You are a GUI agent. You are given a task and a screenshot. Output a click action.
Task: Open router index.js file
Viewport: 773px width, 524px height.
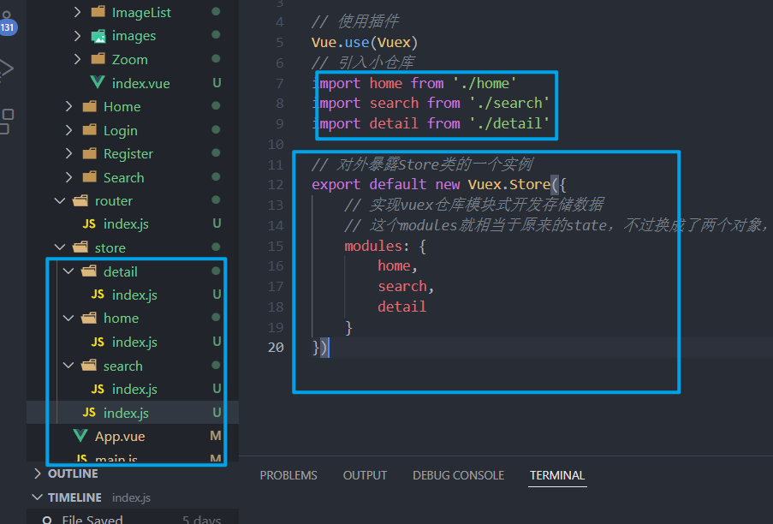[x=126, y=224]
